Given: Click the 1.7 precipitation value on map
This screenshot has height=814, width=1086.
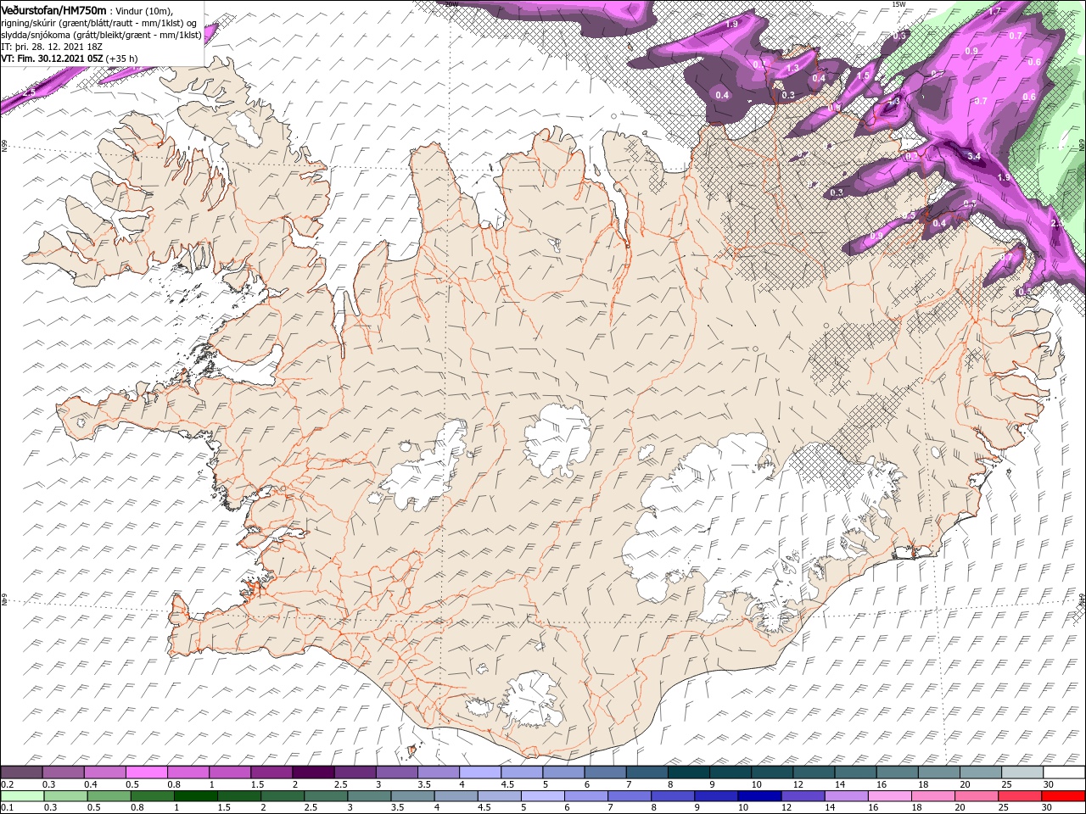Looking at the screenshot, I should (x=995, y=10).
